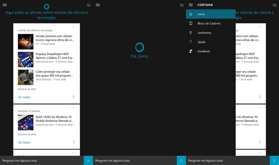Tap Cortana circle above 'Olá, Denis!'
The image size is (279, 165).
tap(139, 47)
